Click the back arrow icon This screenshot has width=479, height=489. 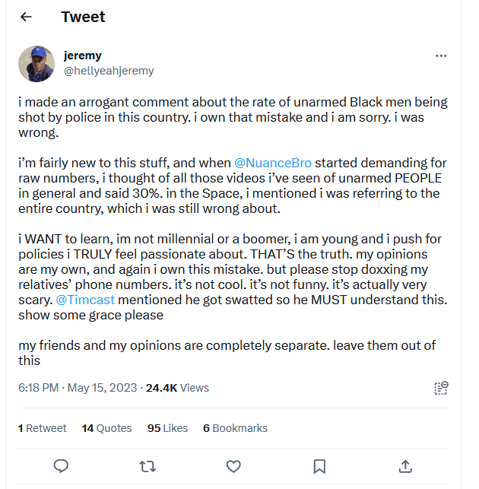click(x=27, y=17)
